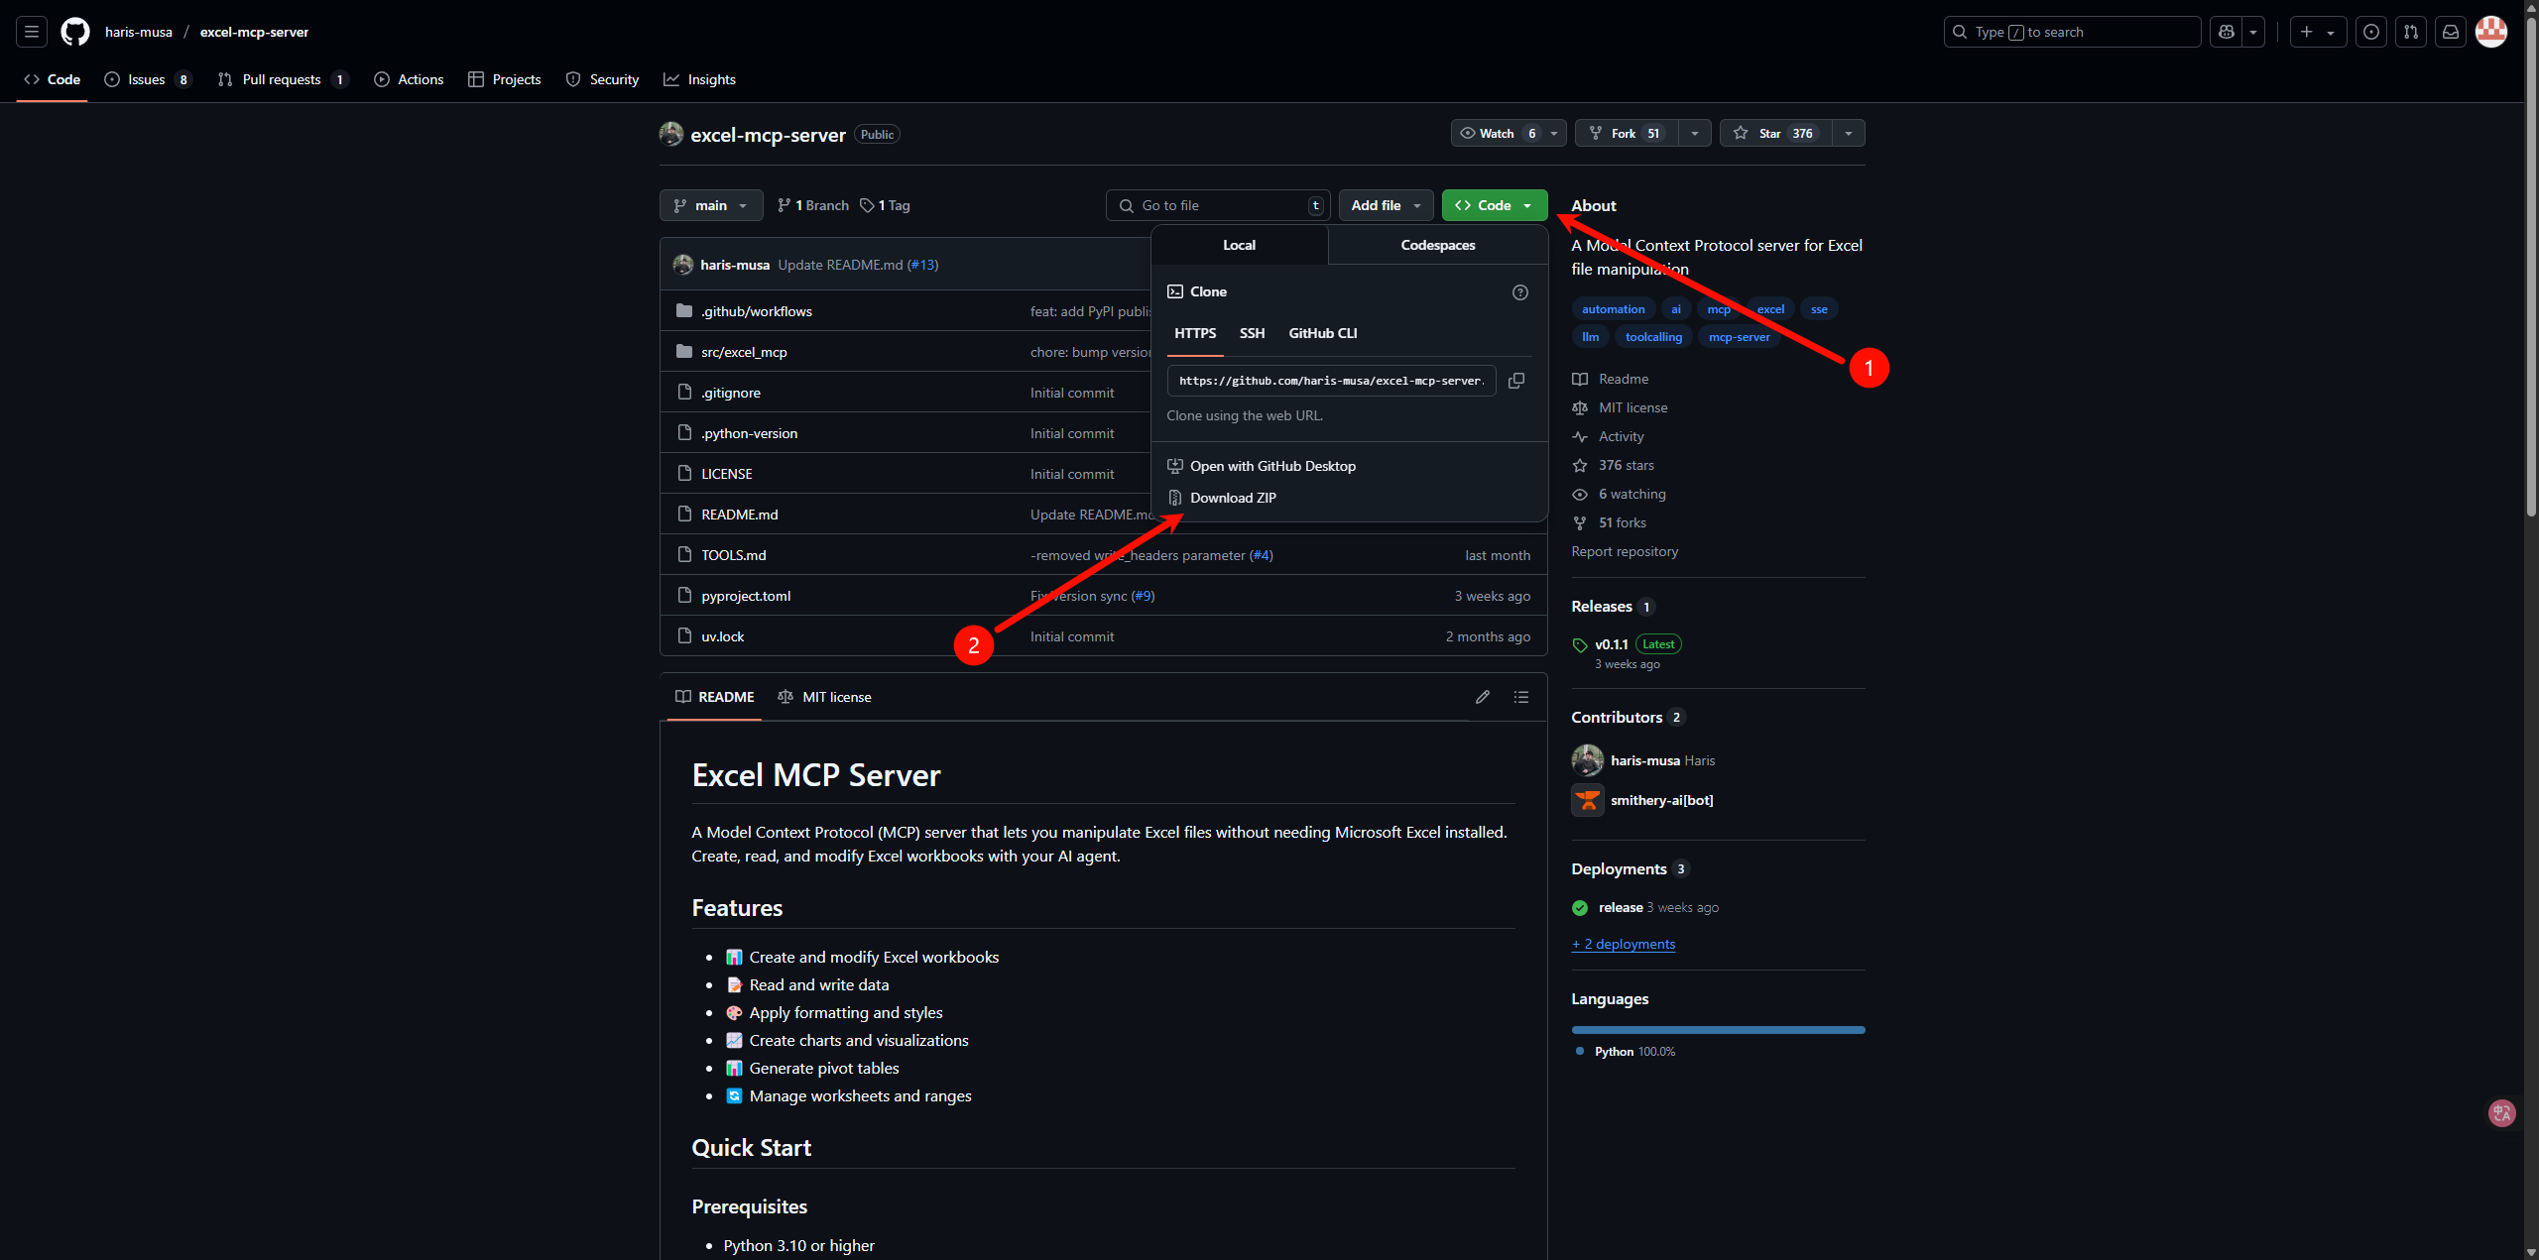Click the 376 stars link in About
Screen dimensions: 2539x1260
click(x=1627, y=465)
